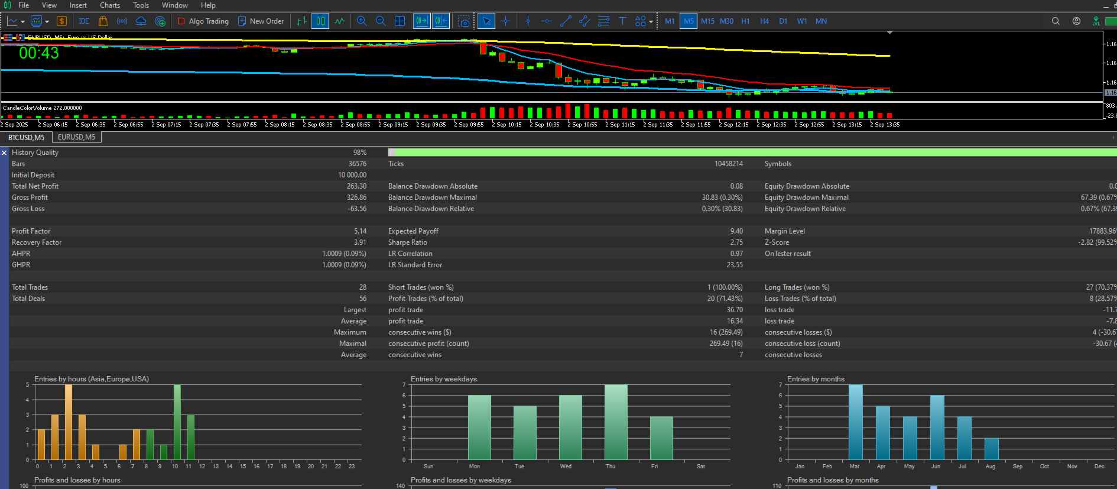Expand the new chart dropdown arrow
Viewport: 1117px width, 489px height.
[x=23, y=22]
